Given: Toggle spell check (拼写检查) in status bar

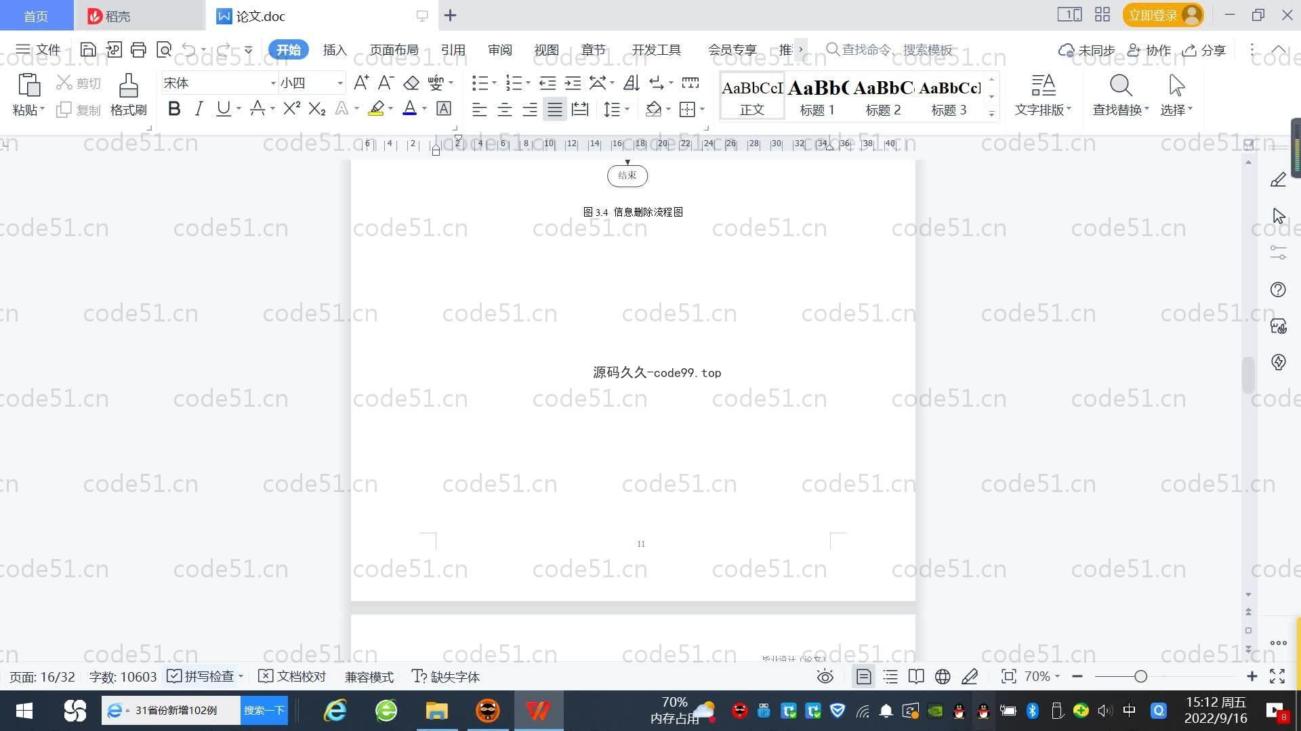Looking at the screenshot, I should (x=202, y=677).
